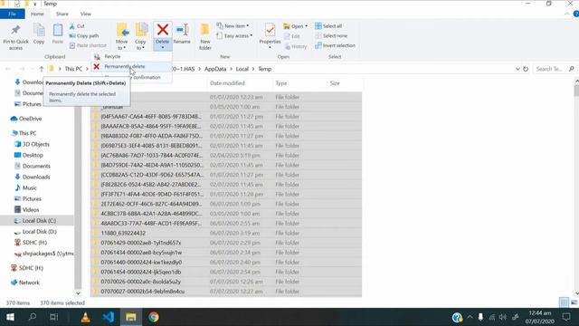Open the New item dropdown
Image resolution: width=579 pixels, height=326 pixels.
[233, 26]
